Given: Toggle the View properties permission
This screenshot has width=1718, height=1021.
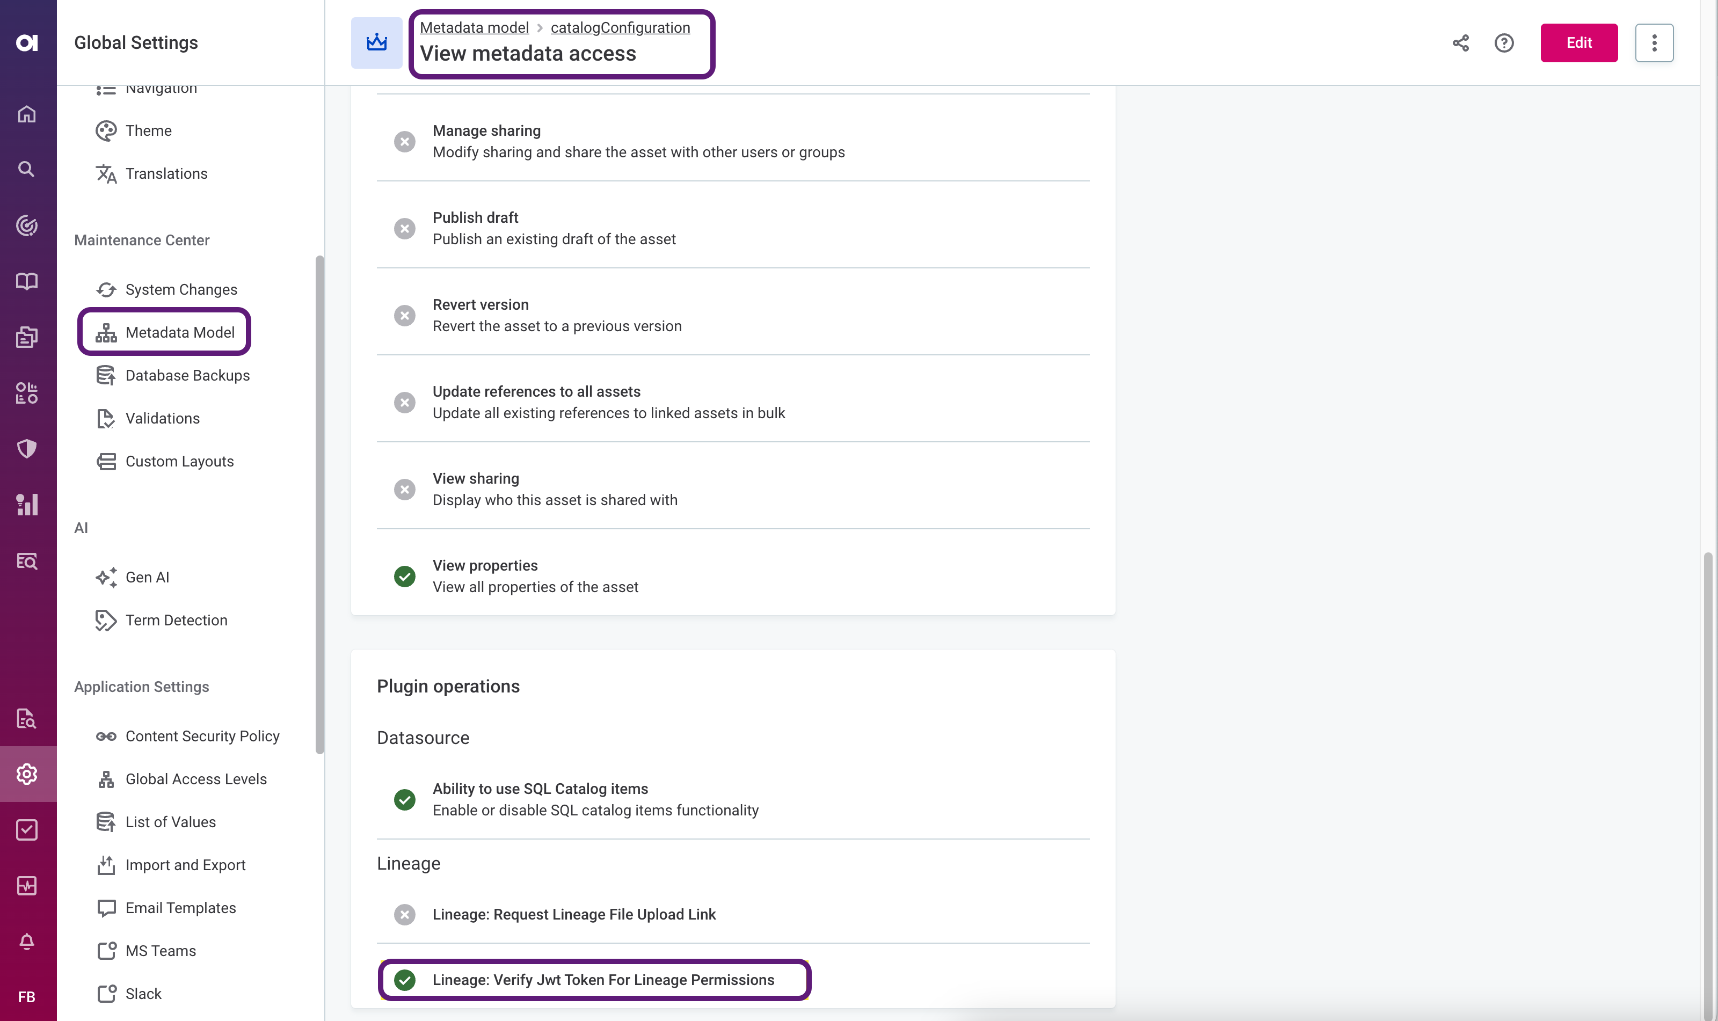Looking at the screenshot, I should 405,577.
